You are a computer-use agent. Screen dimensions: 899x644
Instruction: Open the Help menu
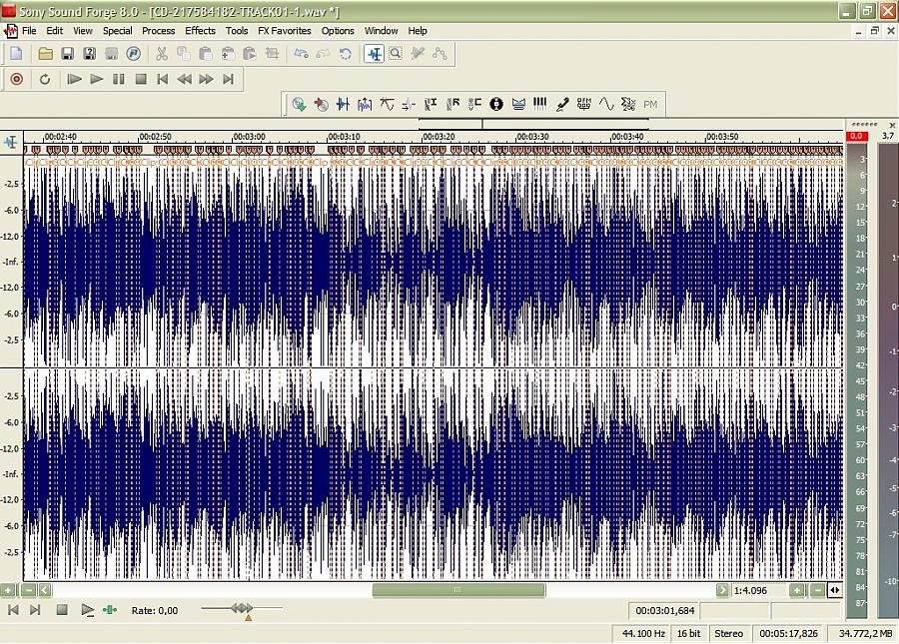(x=418, y=31)
